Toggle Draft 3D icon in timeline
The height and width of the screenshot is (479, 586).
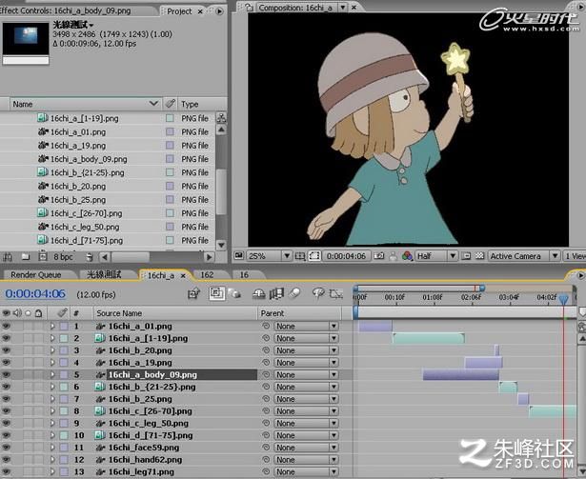pyautogui.click(x=234, y=294)
